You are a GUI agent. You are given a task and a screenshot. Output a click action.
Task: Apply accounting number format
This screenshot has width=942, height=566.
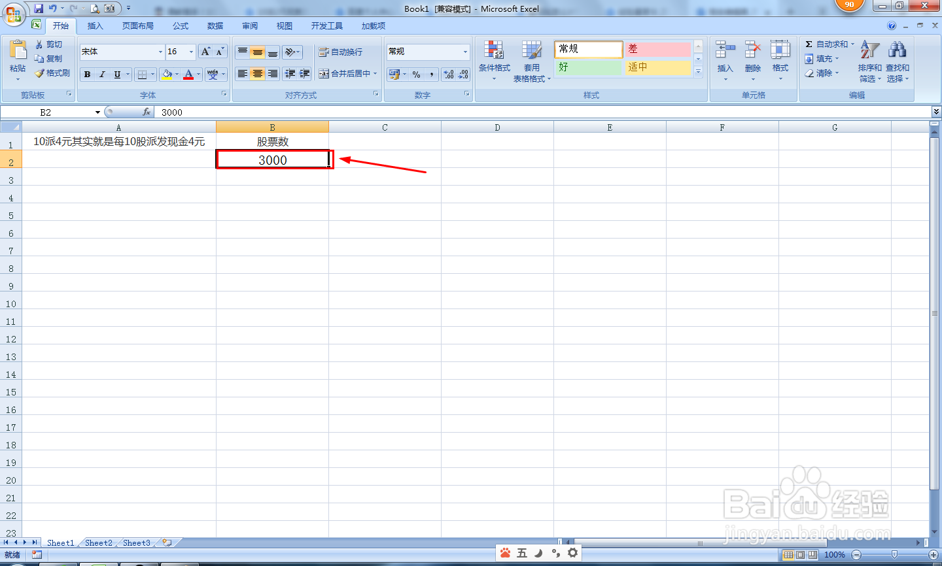click(x=394, y=75)
